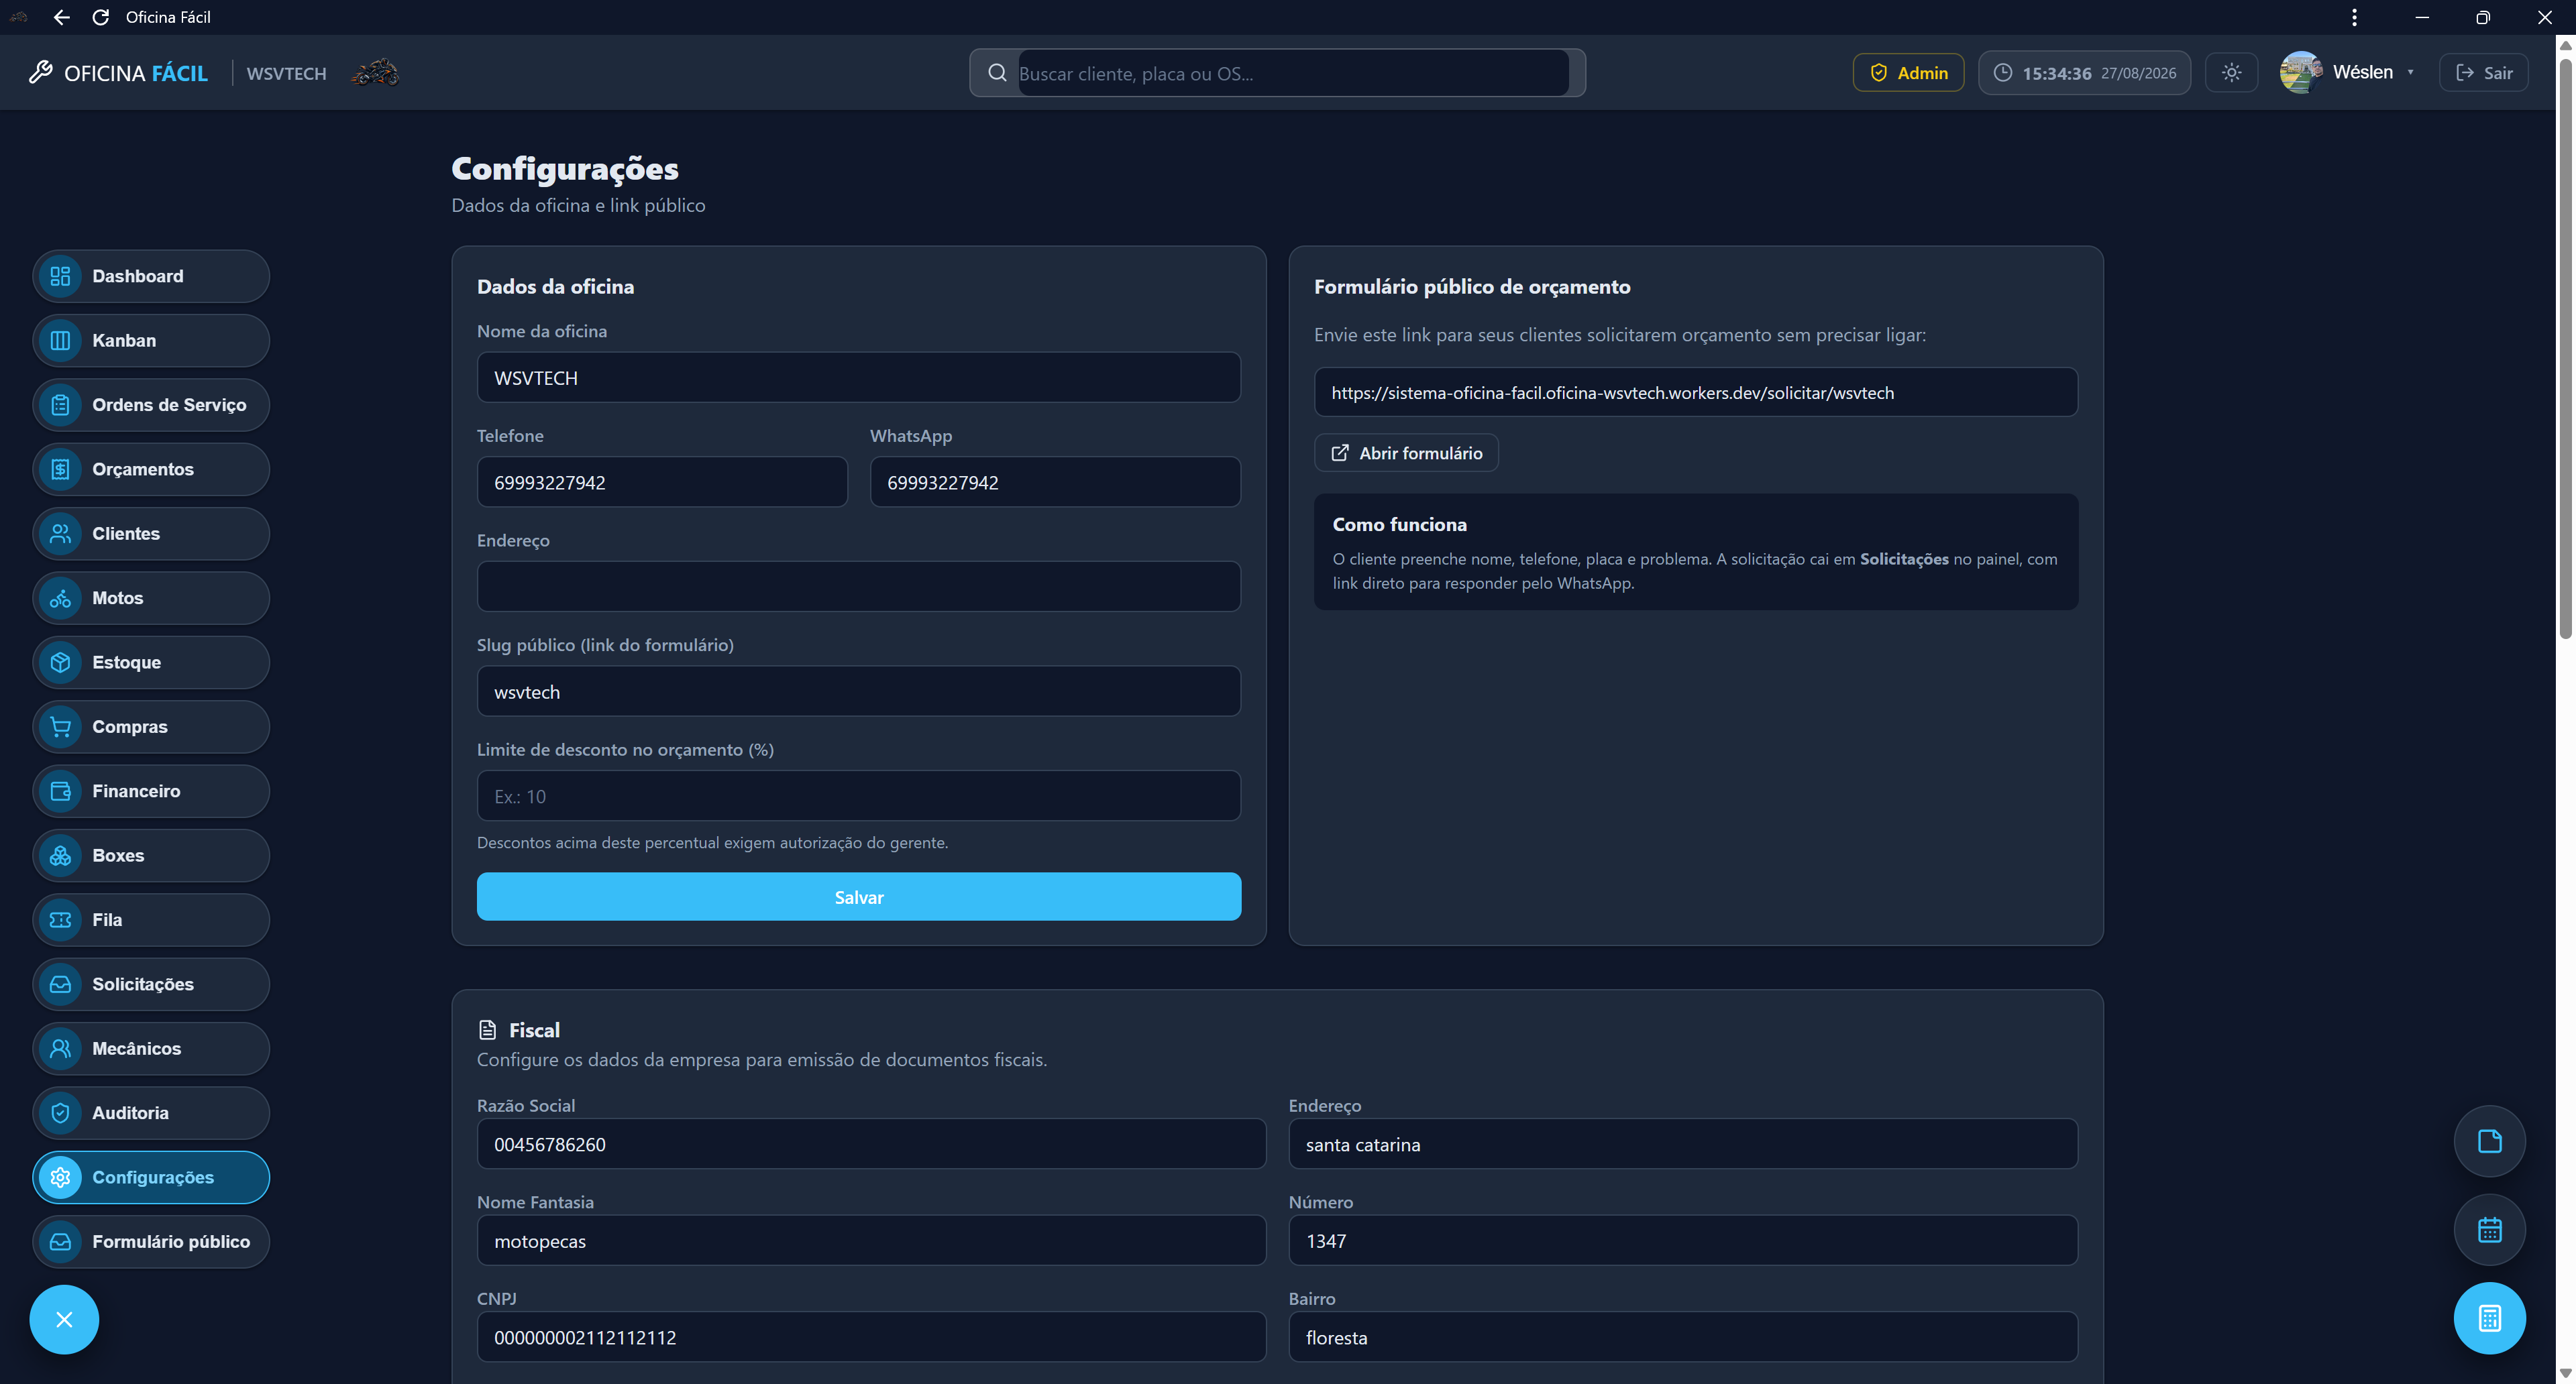Click the browser reload icon

coord(100,17)
